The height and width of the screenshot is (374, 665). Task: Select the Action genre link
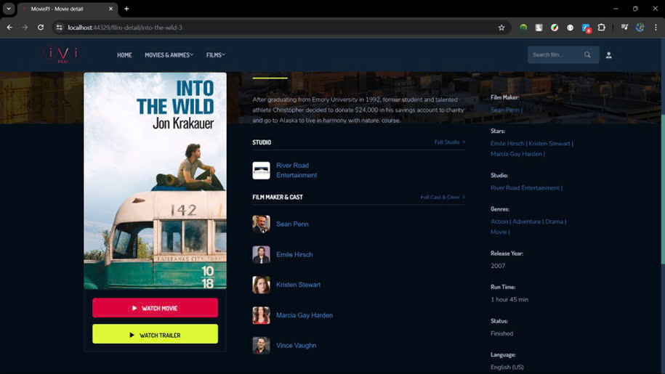click(499, 221)
